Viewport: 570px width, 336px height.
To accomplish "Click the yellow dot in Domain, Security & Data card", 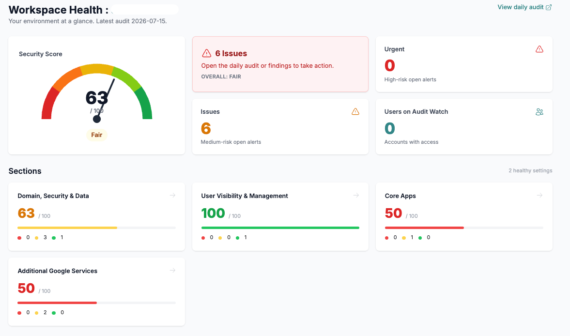I will [x=37, y=238].
